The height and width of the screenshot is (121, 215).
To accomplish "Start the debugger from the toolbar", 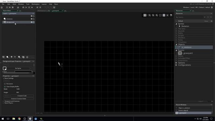I will tap(23, 7).
